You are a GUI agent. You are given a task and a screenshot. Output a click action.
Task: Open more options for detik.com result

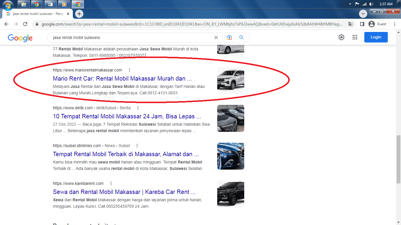point(138,108)
